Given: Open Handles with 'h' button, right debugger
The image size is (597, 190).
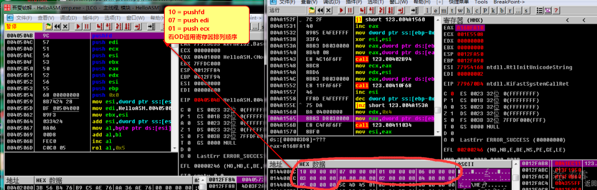Looking at the screenshot, I should tap(468, 10).
